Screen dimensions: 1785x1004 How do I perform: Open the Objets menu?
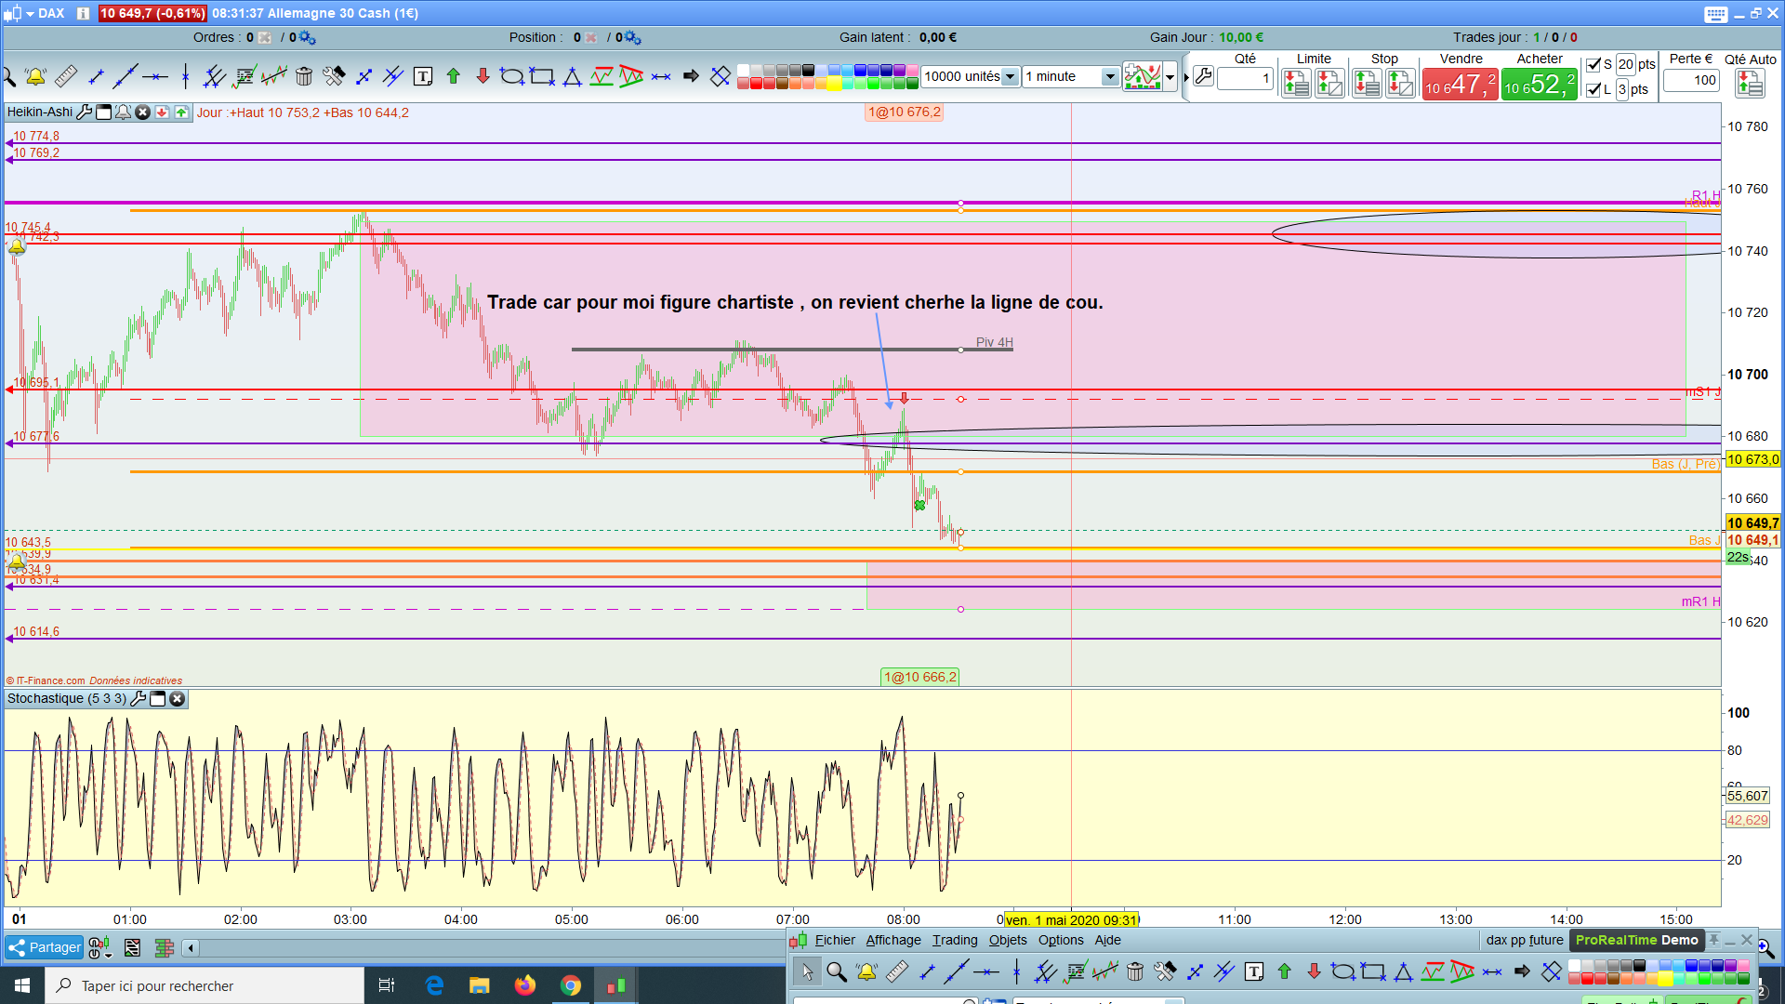click(1008, 940)
